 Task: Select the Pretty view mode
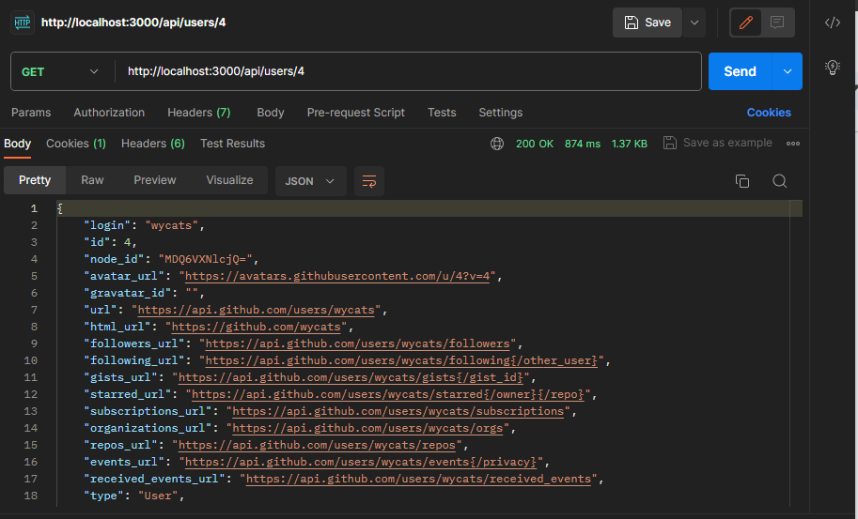(35, 180)
